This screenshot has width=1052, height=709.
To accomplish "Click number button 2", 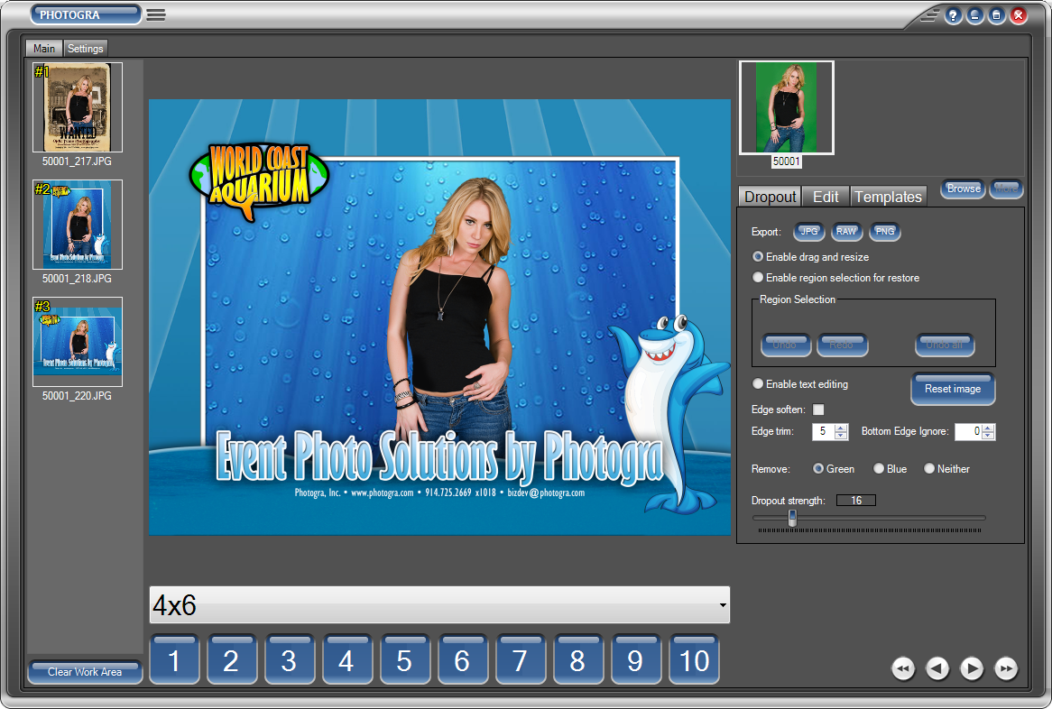I will 231,660.
